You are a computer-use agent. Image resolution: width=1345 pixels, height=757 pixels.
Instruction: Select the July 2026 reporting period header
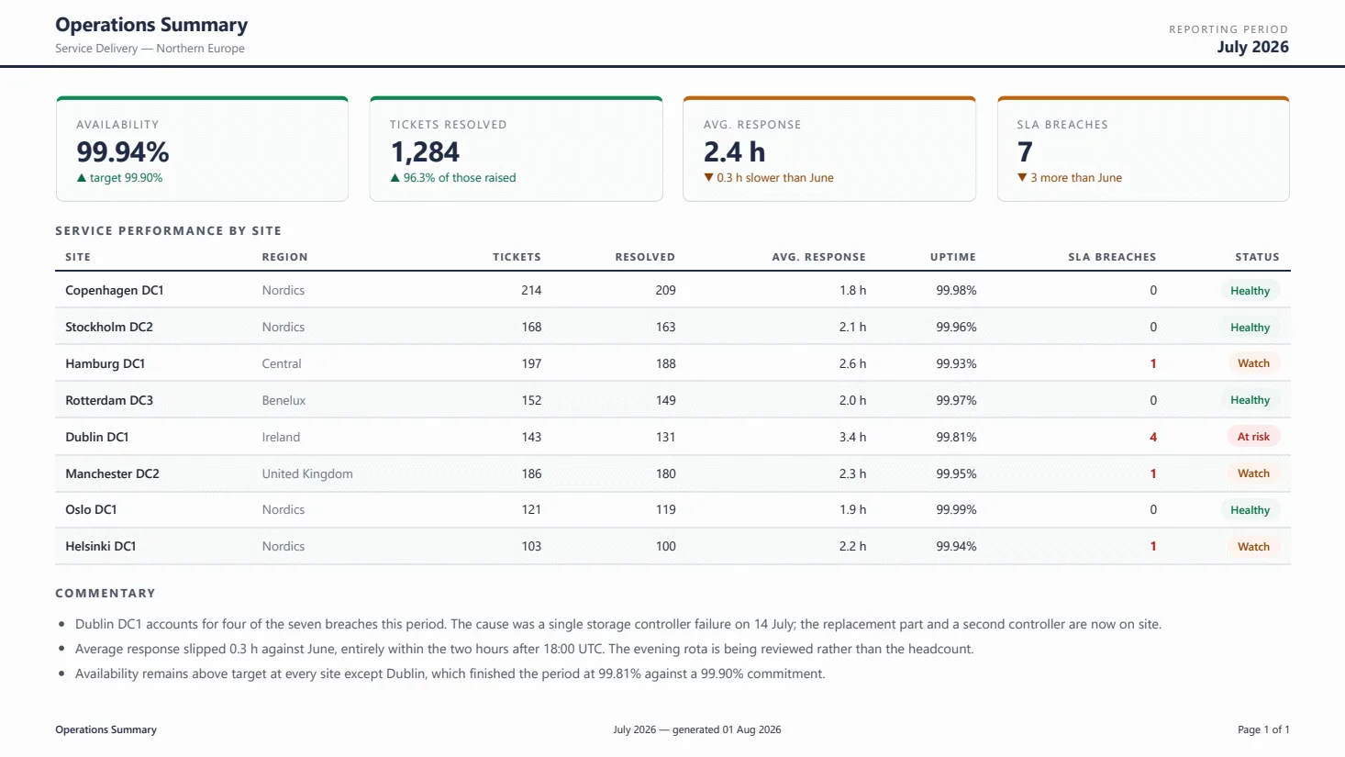point(1252,47)
